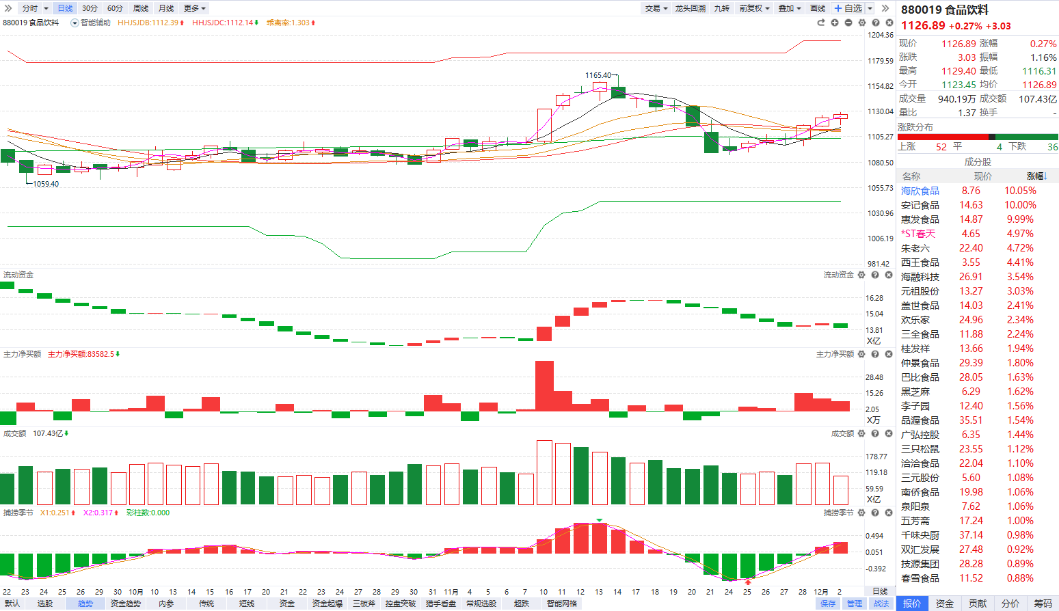Click the 战法 button

pyautogui.click(x=881, y=603)
